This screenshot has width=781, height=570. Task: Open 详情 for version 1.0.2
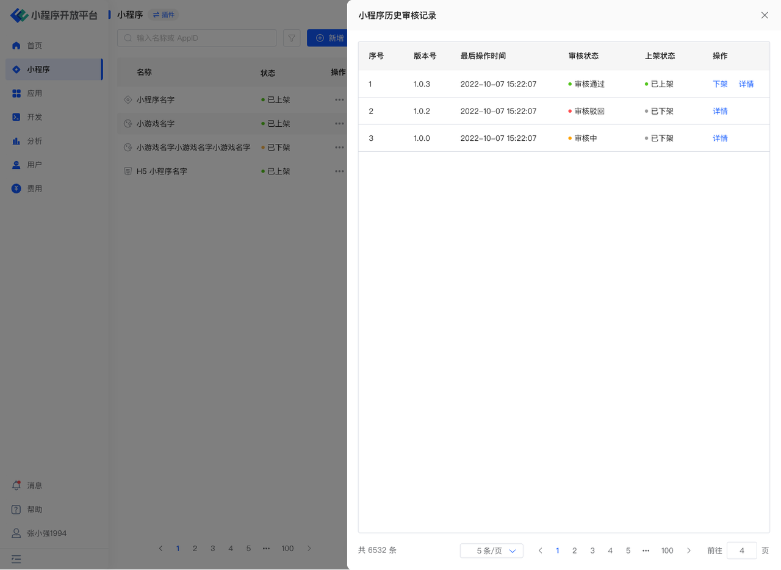(x=720, y=111)
